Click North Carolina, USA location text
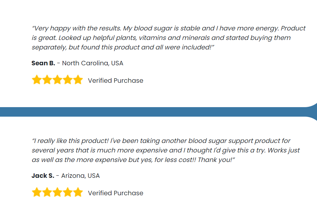The height and width of the screenshot is (213, 317). coord(93,63)
